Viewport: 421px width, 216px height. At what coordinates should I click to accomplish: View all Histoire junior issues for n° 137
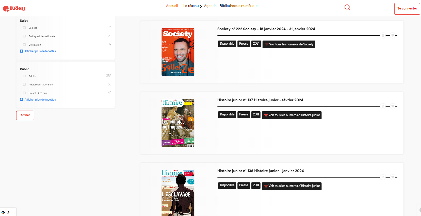[292, 115]
